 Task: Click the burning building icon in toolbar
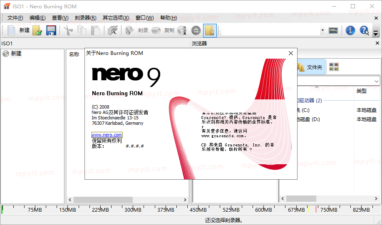click(112, 30)
